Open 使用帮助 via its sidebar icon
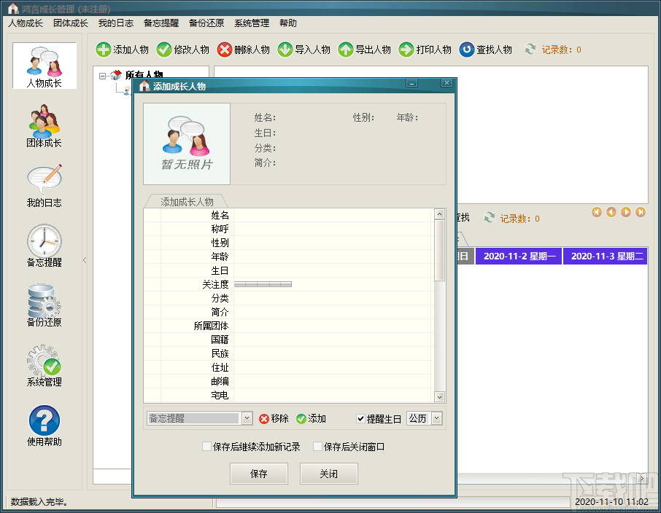The image size is (661, 513). pyautogui.click(x=44, y=419)
